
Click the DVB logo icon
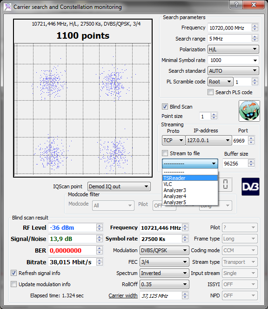point(250,186)
